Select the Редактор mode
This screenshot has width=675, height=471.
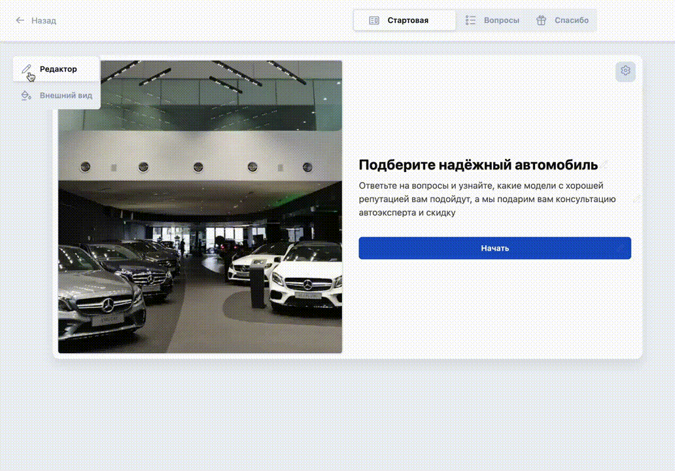(58, 69)
